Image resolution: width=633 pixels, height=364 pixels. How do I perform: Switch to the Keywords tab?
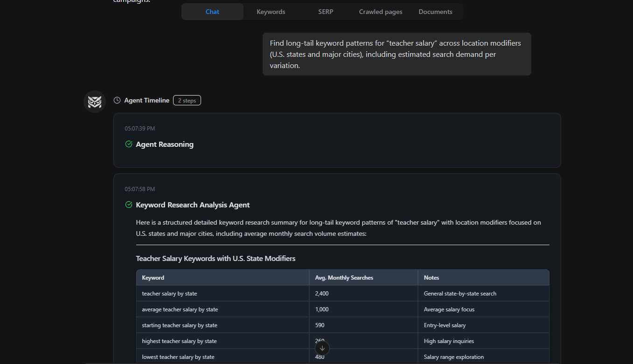coord(271,11)
